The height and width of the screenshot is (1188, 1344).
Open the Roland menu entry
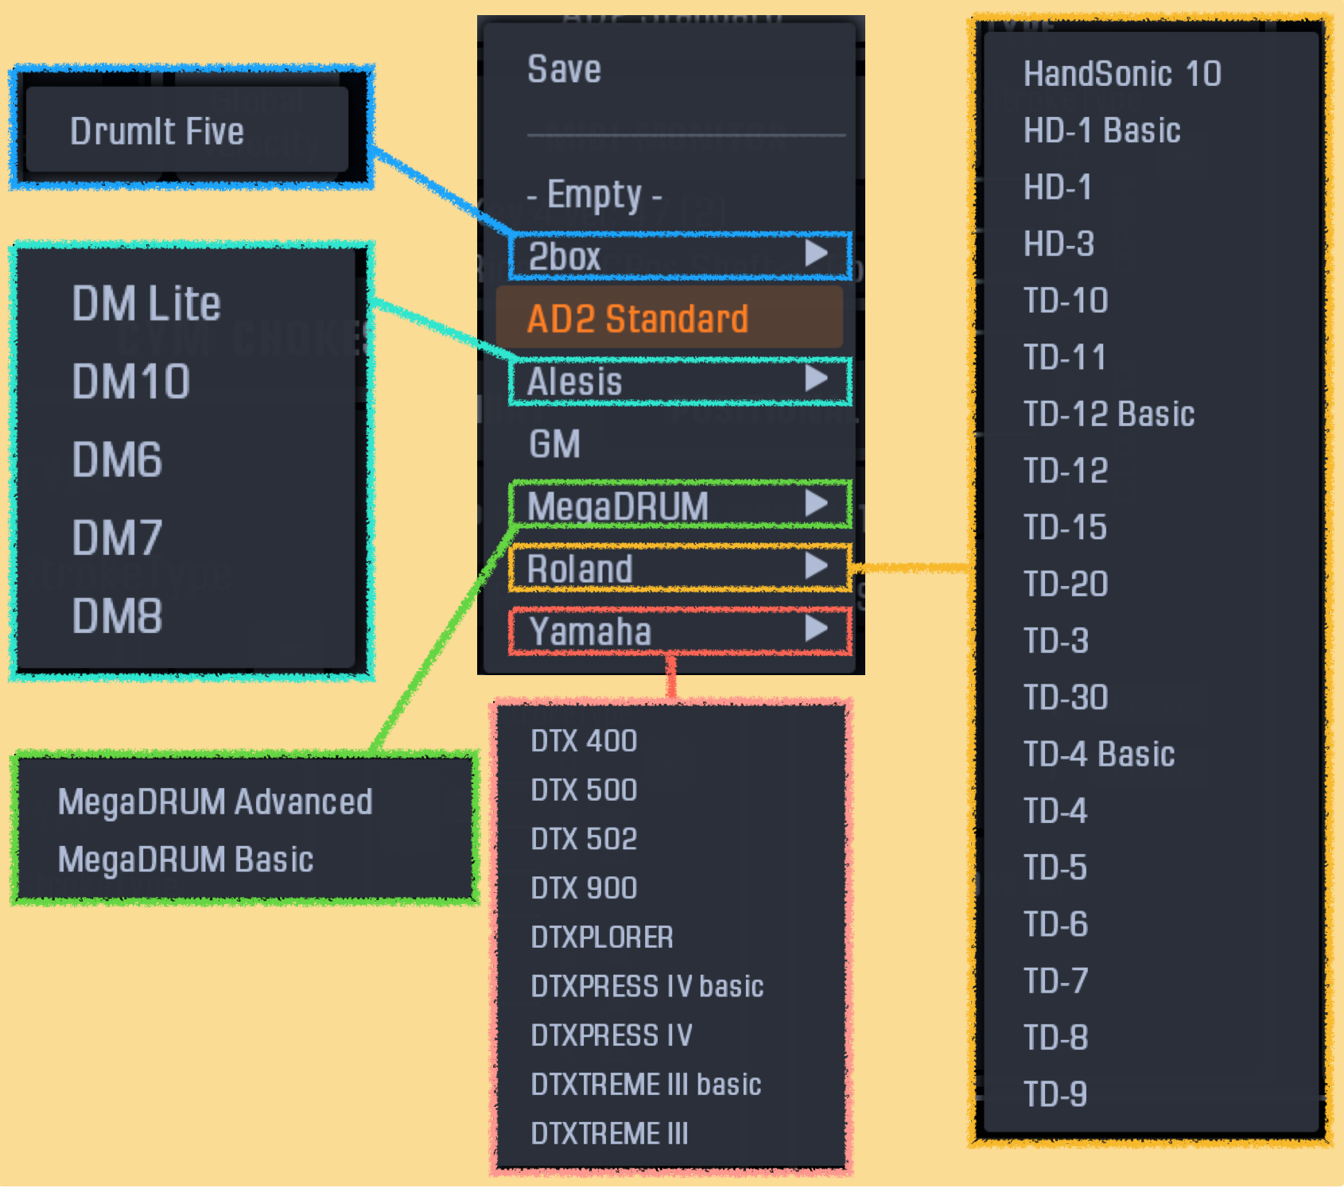pyautogui.click(x=680, y=569)
